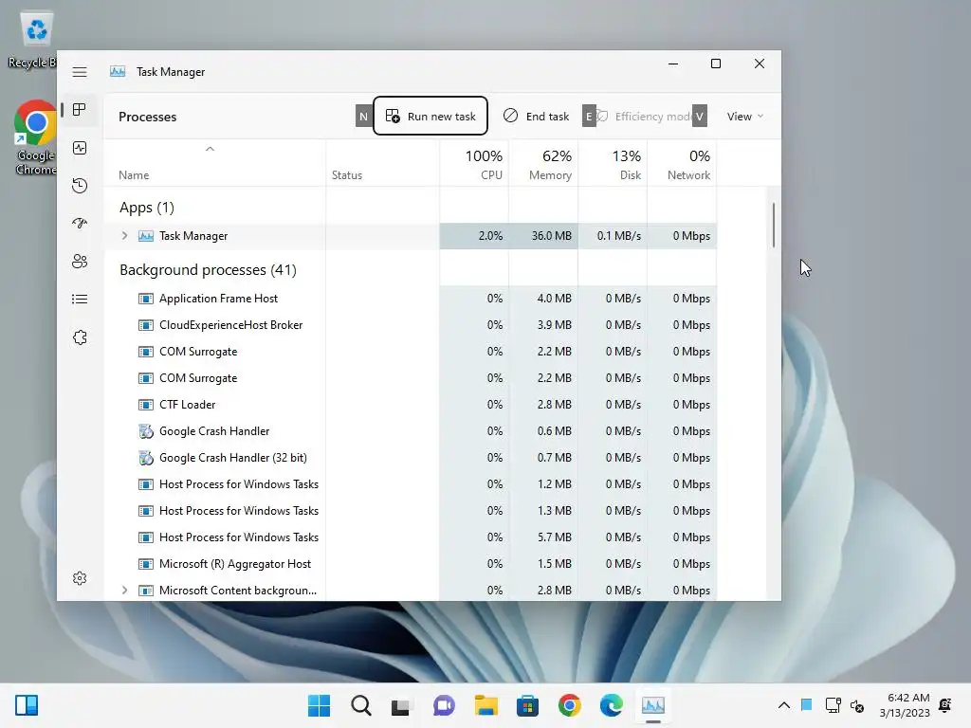971x728 pixels.
Task: Click the Task Manager title bar icon
Action: pos(118,72)
